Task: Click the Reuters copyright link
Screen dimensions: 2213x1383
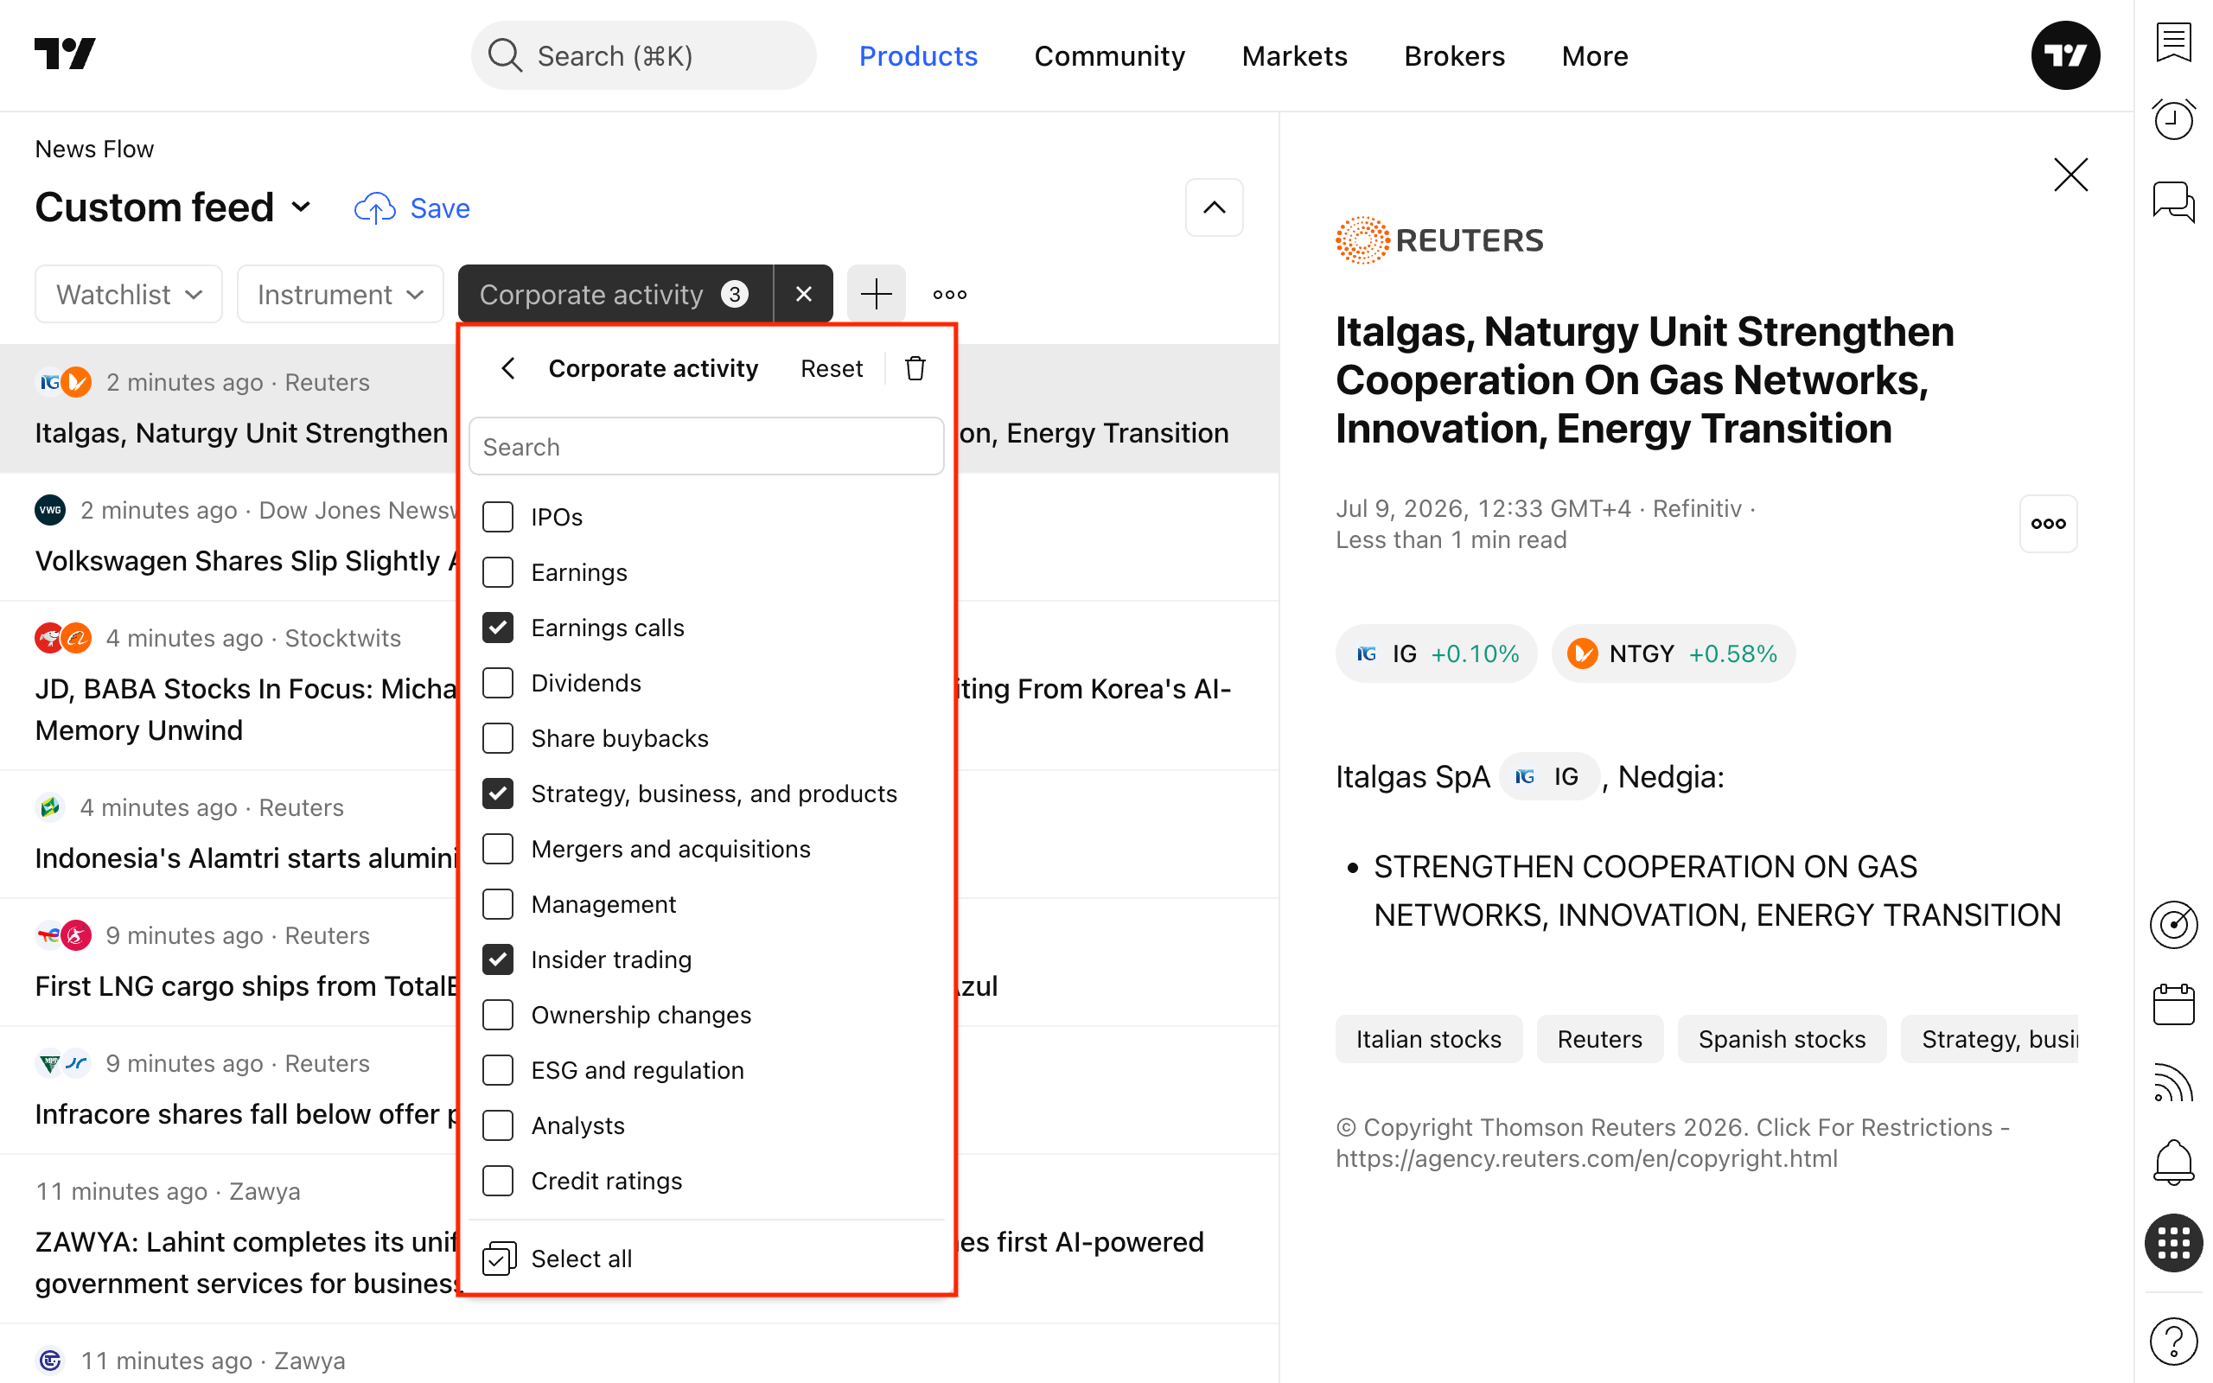Action: (1586, 1159)
